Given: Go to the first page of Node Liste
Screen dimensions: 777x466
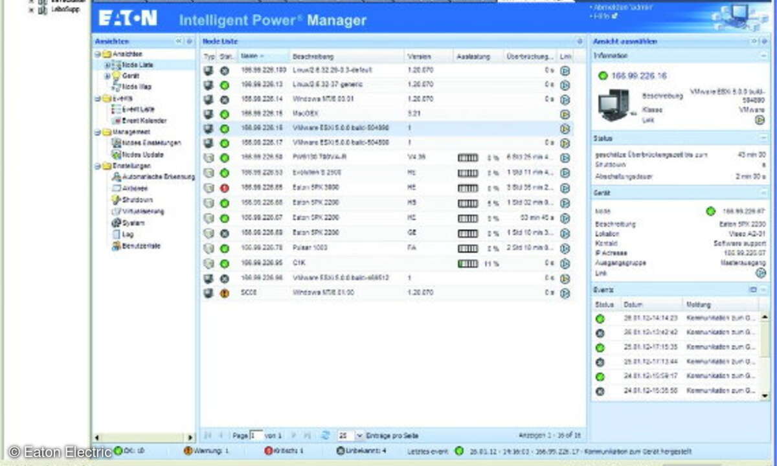Looking at the screenshot, I should (x=208, y=436).
